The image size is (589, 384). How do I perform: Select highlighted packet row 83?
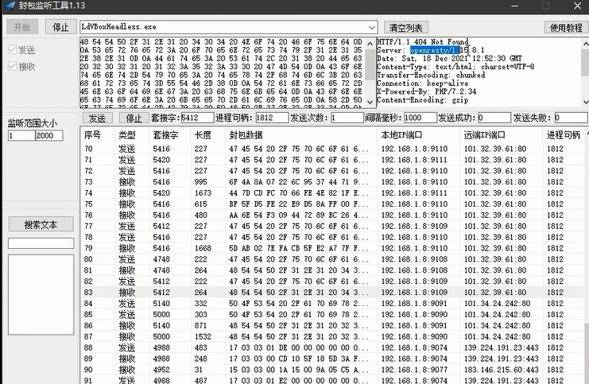[332, 293]
